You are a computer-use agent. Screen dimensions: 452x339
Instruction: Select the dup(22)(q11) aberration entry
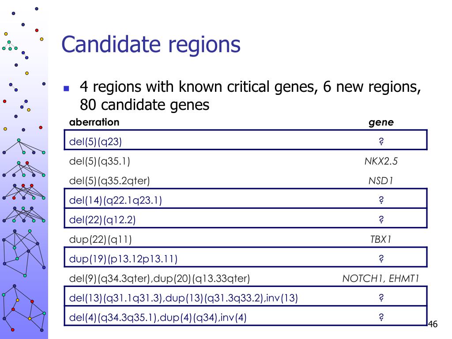100,240
